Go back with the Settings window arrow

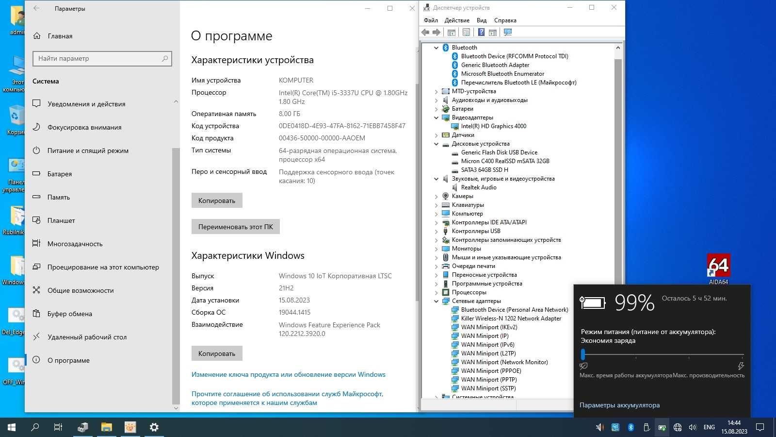pyautogui.click(x=36, y=8)
